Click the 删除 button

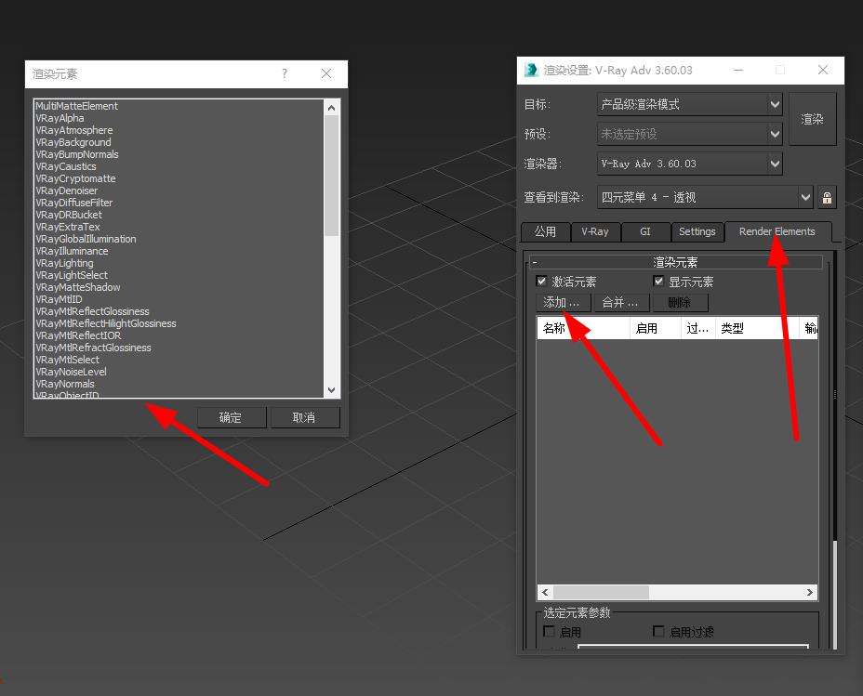coord(681,302)
